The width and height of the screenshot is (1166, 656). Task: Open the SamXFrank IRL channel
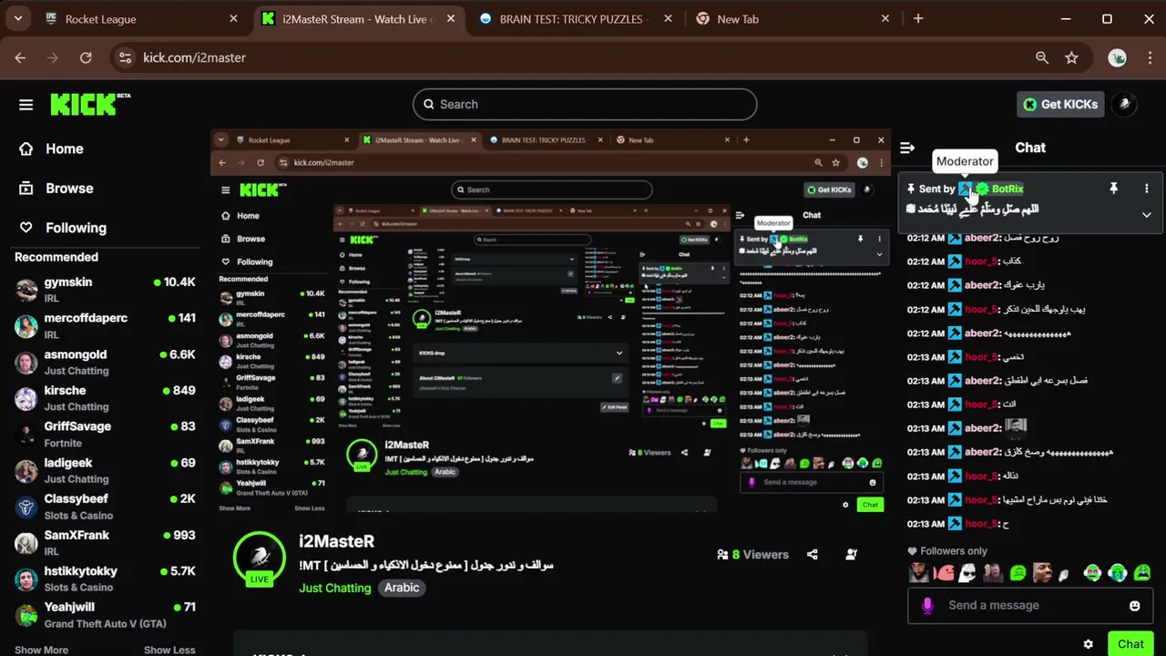[106, 542]
